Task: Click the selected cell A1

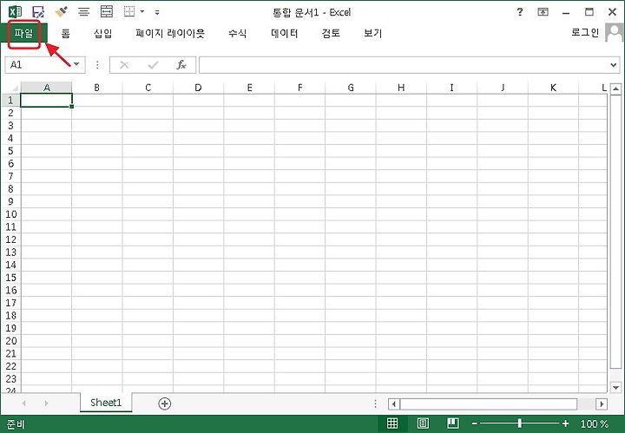Action: [x=46, y=101]
